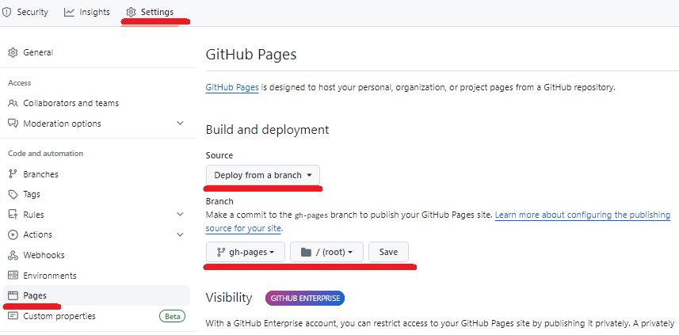Open the gh-pages branch dropdown

246,252
